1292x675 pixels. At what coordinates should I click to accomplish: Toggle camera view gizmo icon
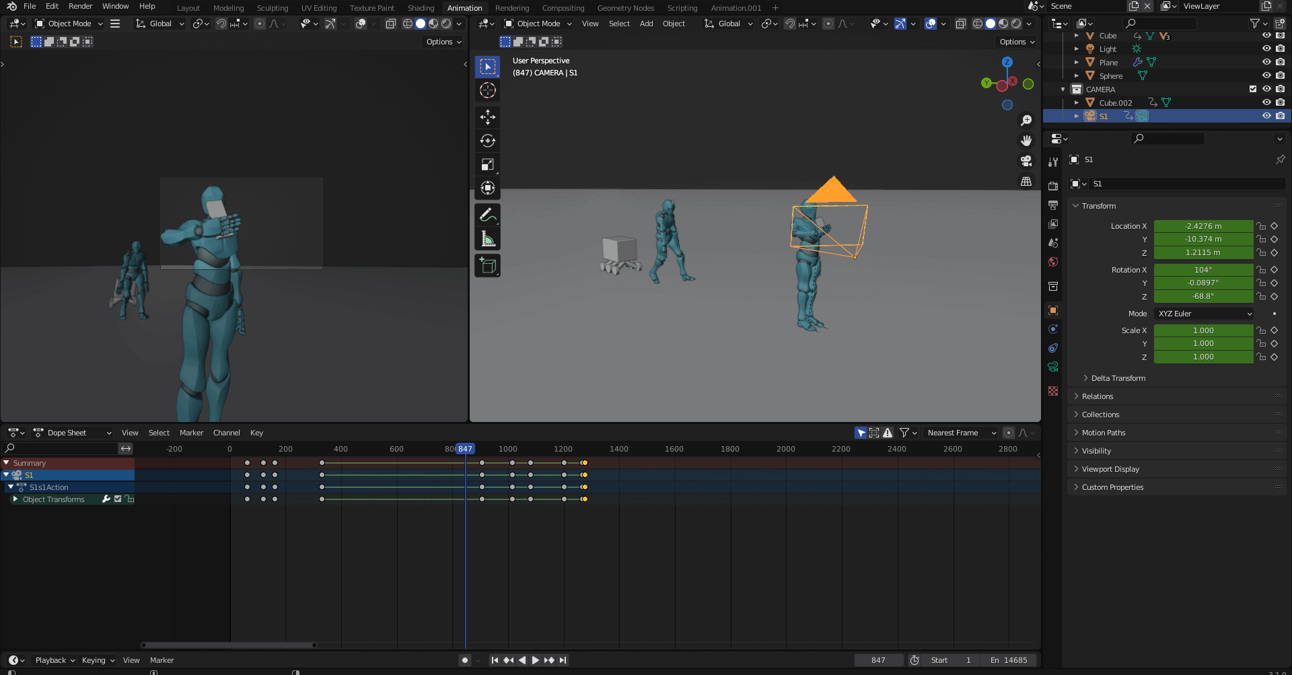[x=1026, y=161]
